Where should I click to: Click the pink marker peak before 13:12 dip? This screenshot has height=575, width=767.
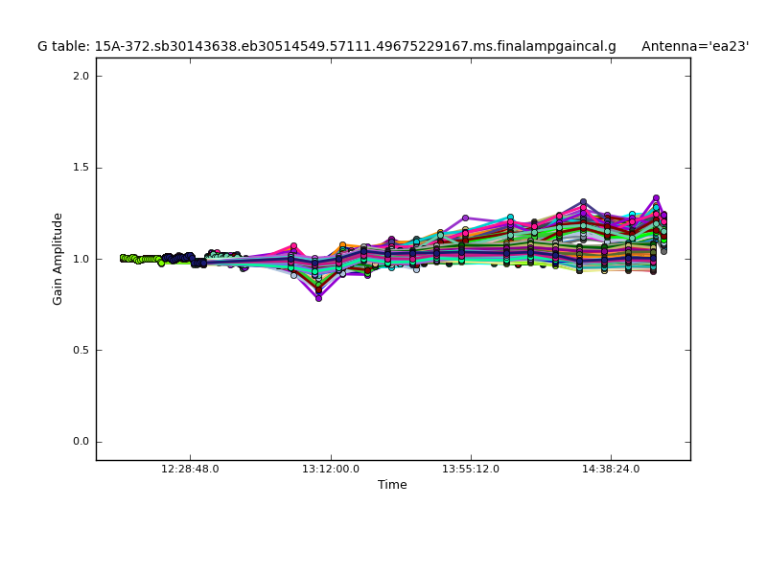pyautogui.click(x=293, y=246)
